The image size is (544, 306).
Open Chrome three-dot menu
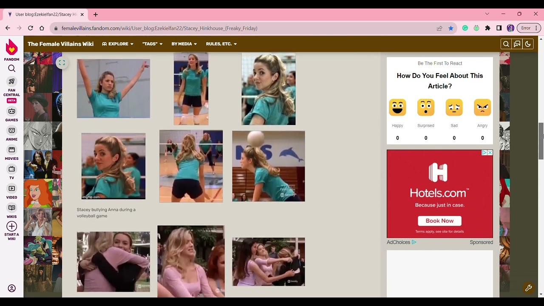coord(536,28)
